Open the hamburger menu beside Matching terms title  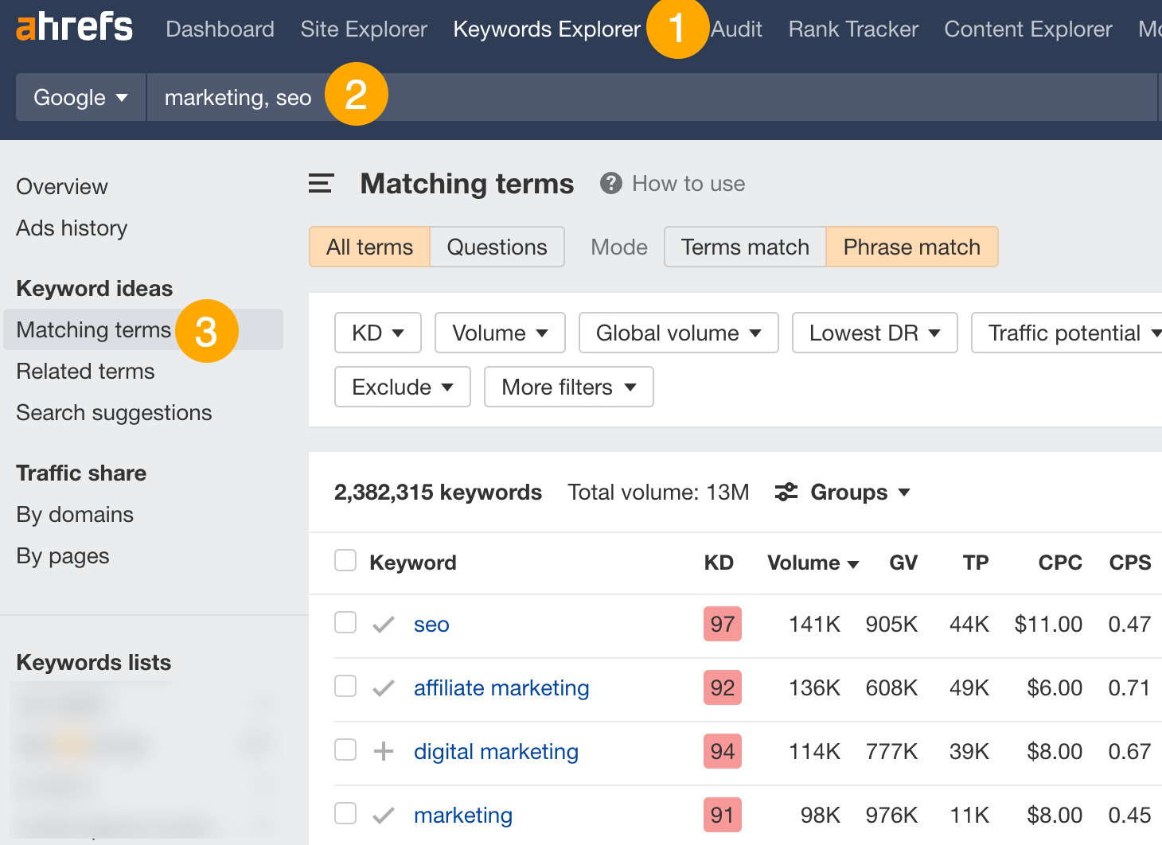click(320, 182)
